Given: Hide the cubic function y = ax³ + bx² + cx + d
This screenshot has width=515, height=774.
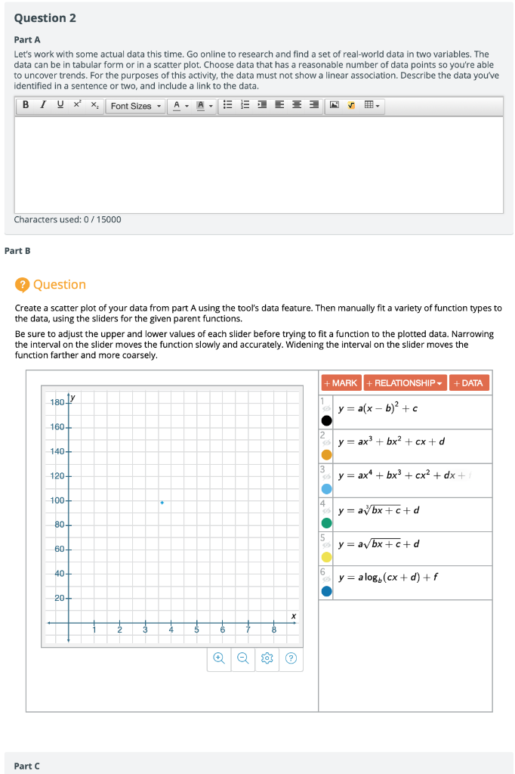Looking at the screenshot, I should coord(325,441).
